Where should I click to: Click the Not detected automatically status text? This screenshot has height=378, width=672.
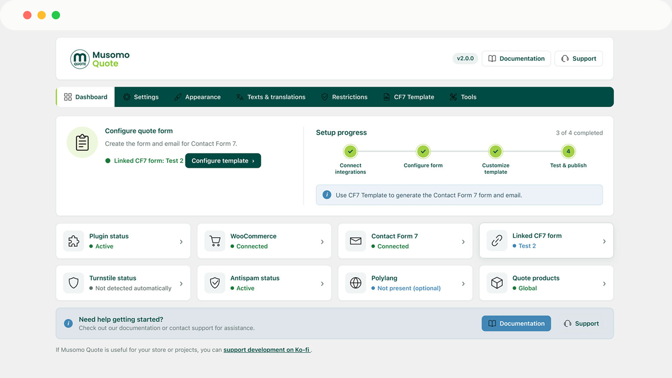click(x=133, y=288)
